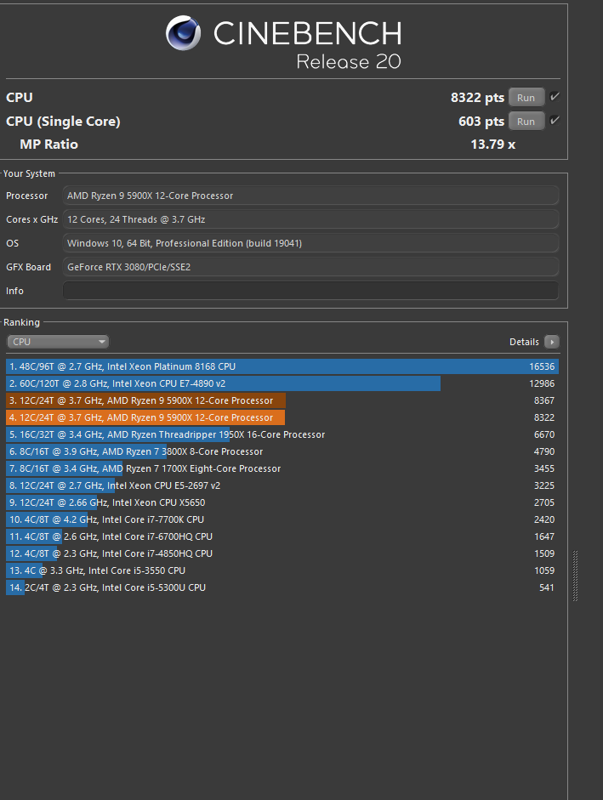
Task: Select ranking row Intel Xeon Platinum 8168
Action: (282, 366)
